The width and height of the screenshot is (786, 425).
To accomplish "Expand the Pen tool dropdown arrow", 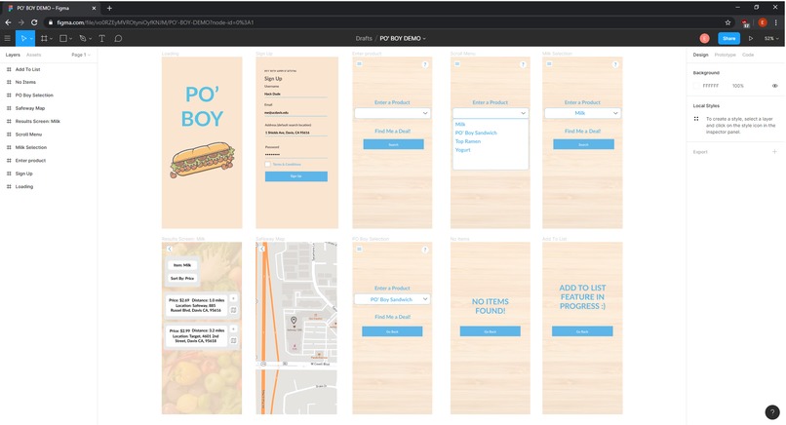I will (91, 39).
